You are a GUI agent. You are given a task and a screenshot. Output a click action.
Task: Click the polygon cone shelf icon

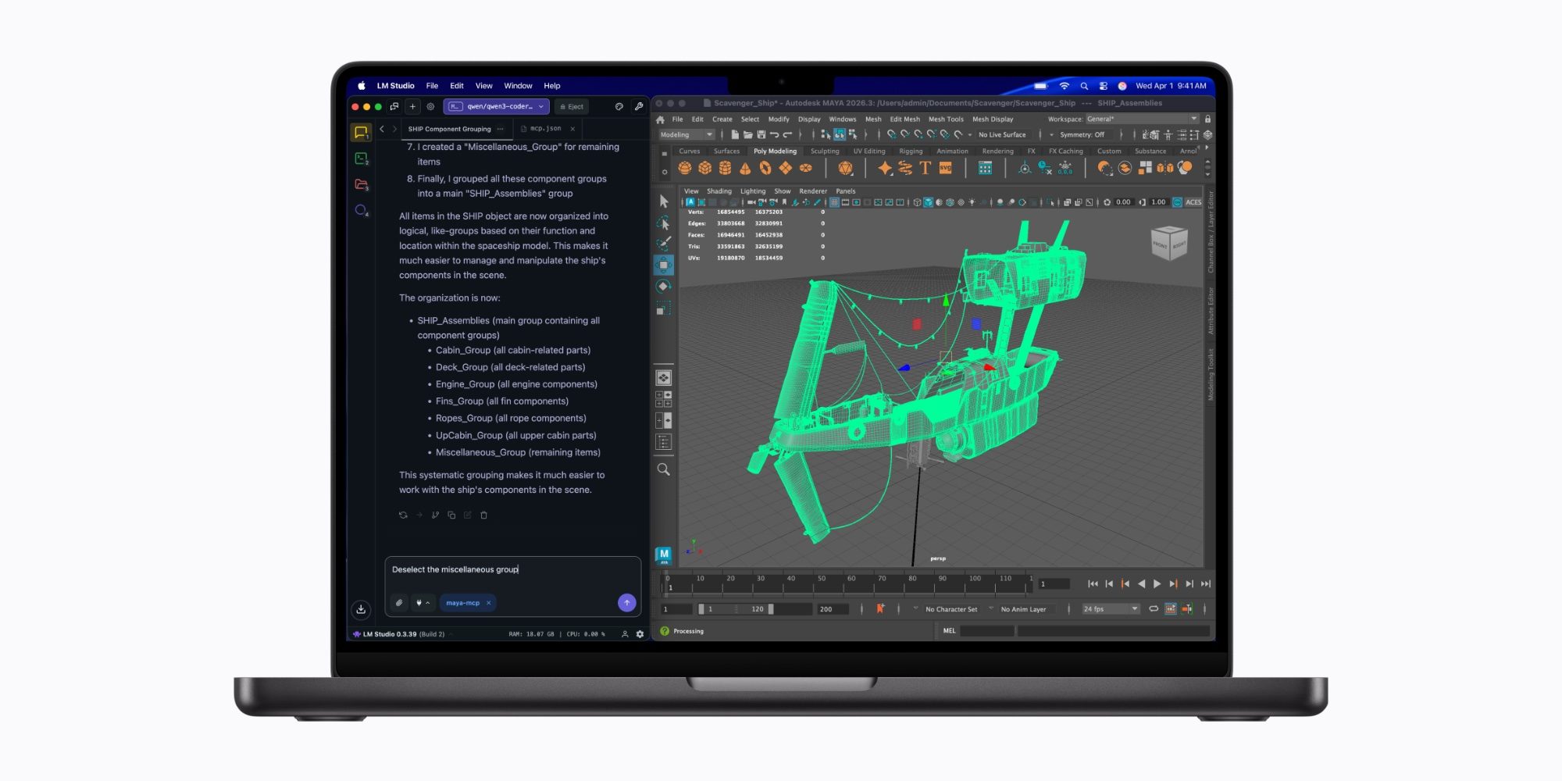745,168
